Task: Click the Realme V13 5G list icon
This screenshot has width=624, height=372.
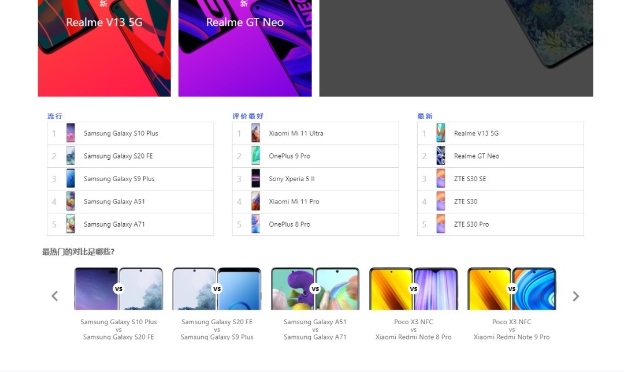Action: click(441, 133)
